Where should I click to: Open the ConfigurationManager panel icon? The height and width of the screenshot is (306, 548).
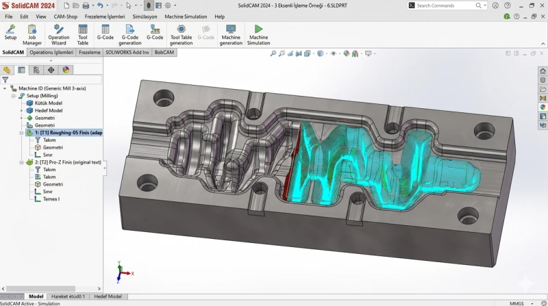(36, 70)
